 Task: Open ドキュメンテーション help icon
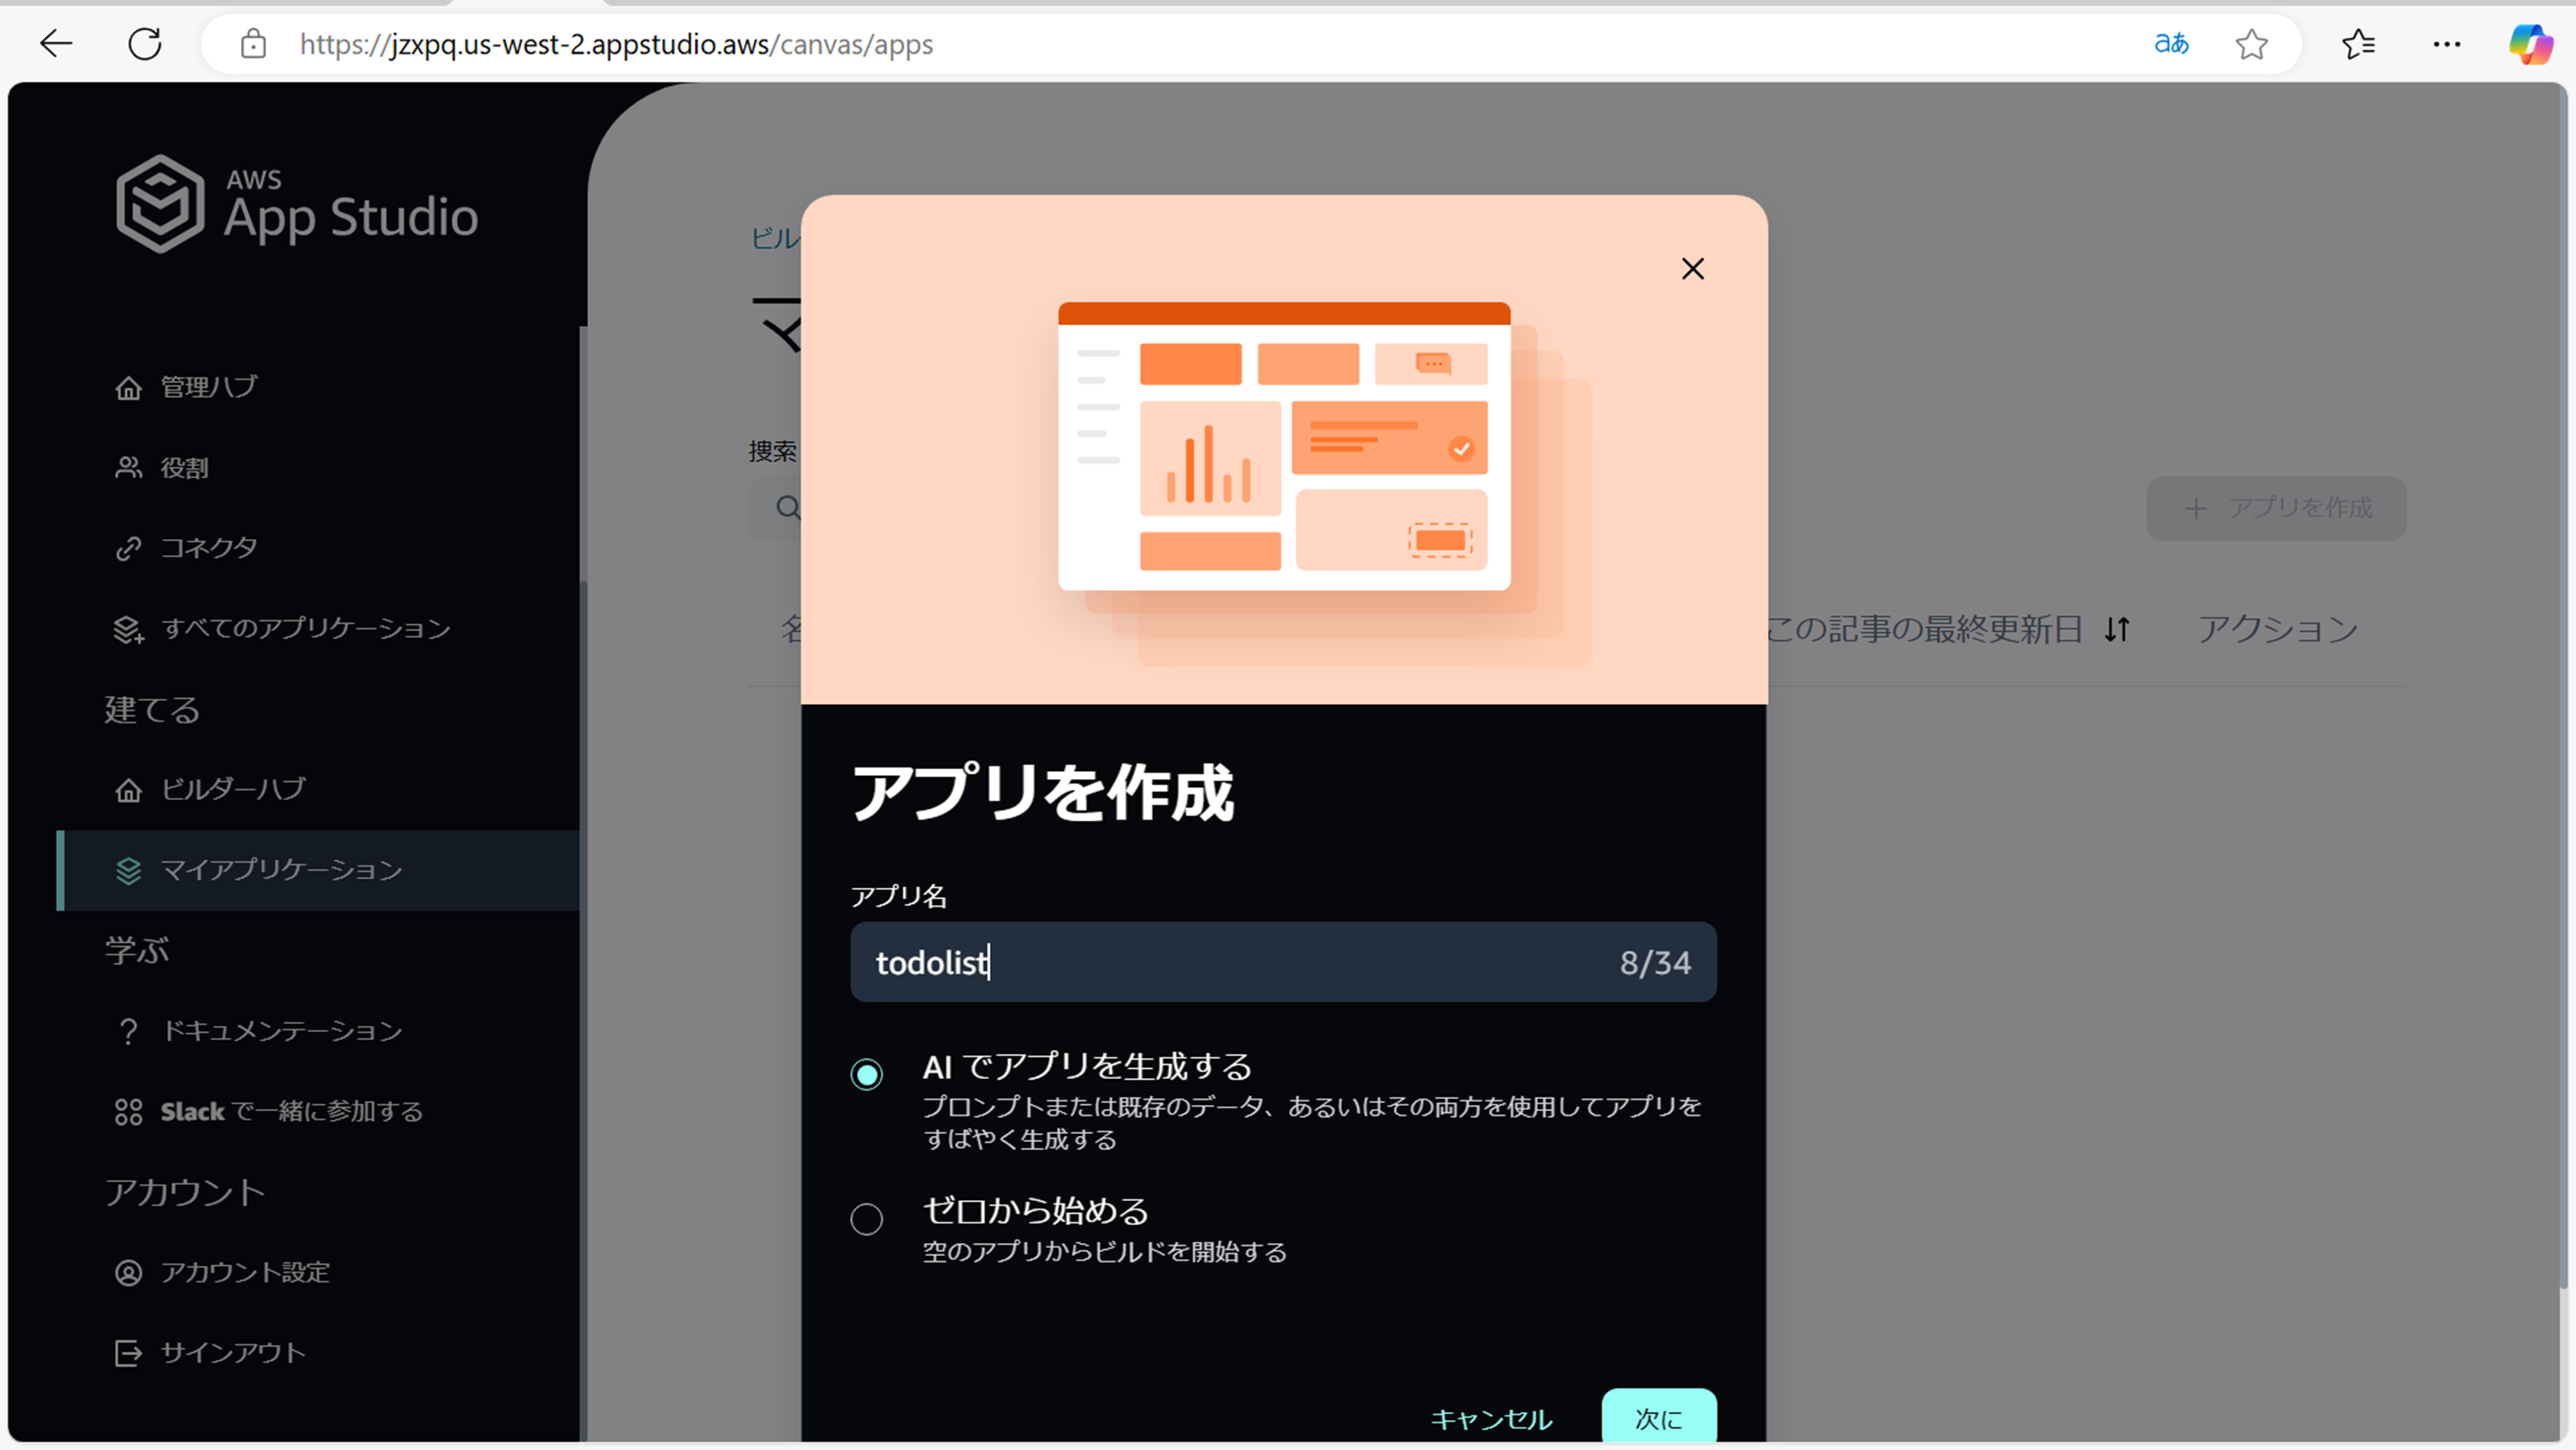point(128,1031)
